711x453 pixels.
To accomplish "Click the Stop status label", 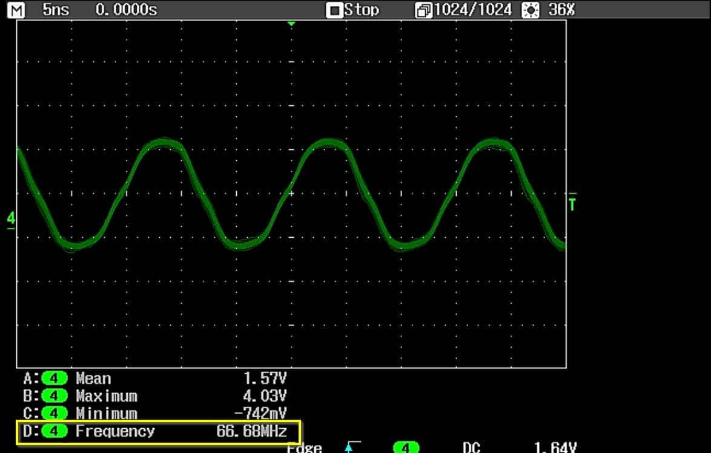I will 362,10.
